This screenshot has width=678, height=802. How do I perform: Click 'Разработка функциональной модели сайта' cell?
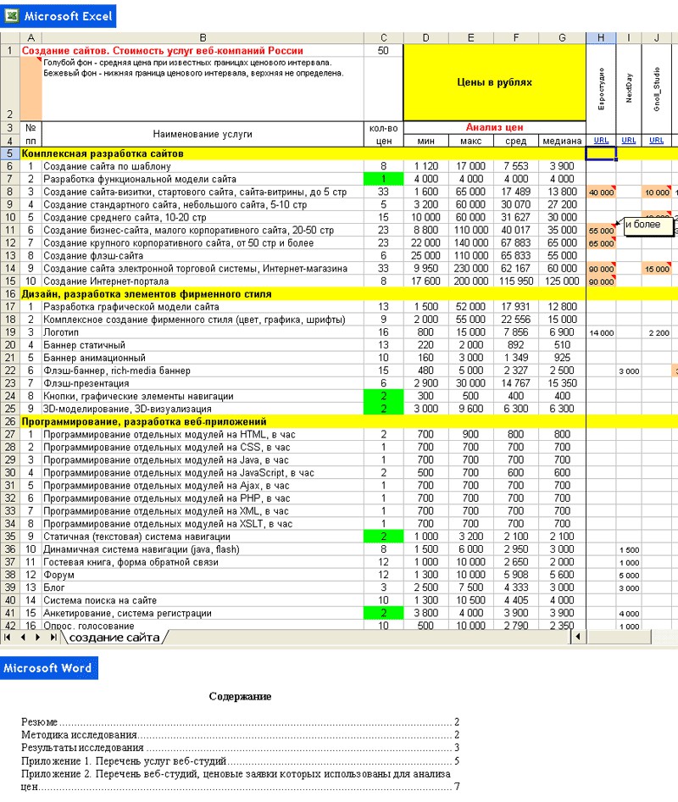pos(203,179)
